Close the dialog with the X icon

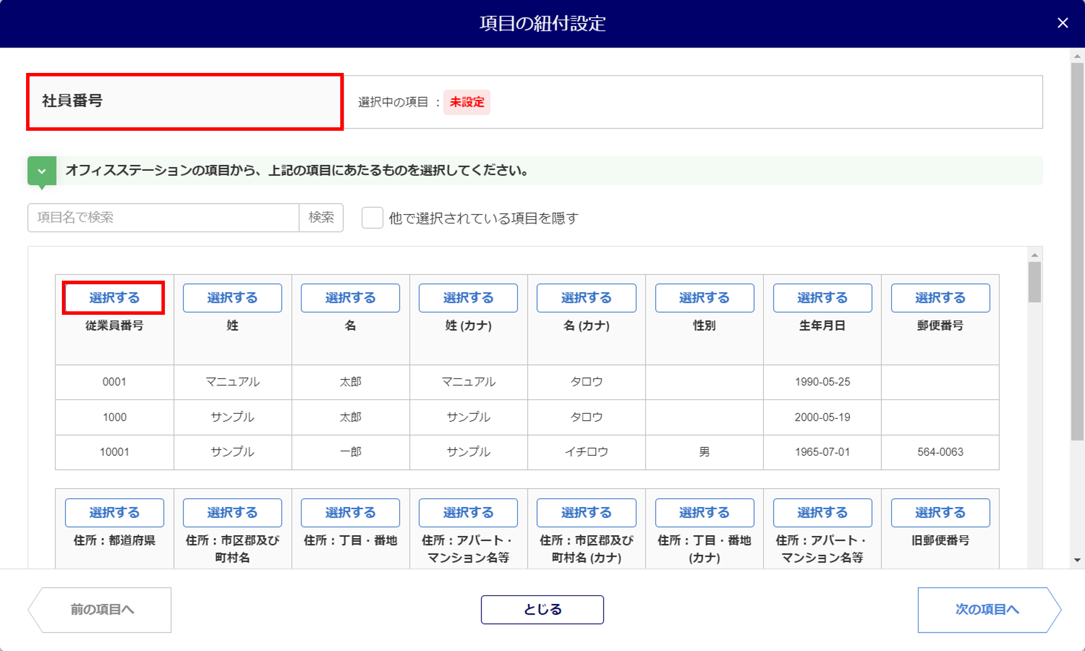(1062, 23)
